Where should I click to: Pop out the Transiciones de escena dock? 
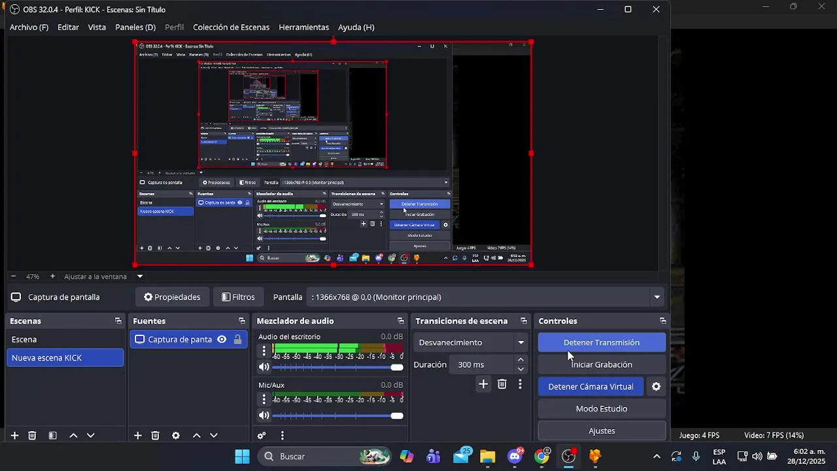coord(523,321)
